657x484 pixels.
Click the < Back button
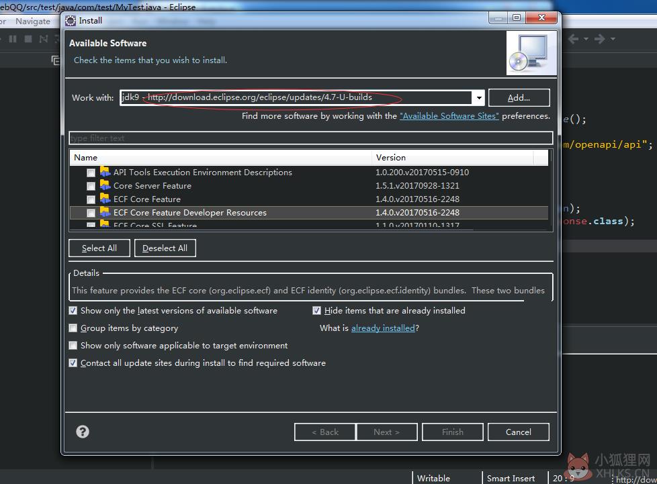pos(324,432)
